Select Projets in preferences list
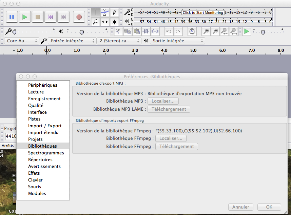Viewport: 291px width, 215px height. click(x=43, y=139)
